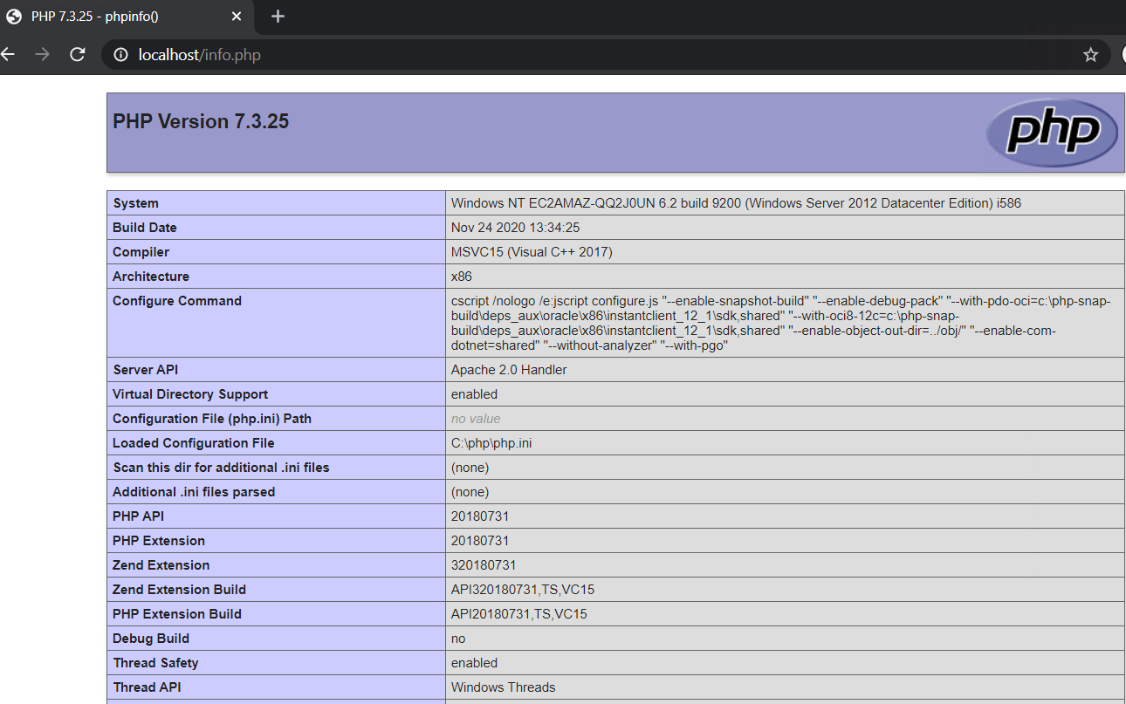Click the cscript /nologo configure command text
1126x704 pixels.
781,323
